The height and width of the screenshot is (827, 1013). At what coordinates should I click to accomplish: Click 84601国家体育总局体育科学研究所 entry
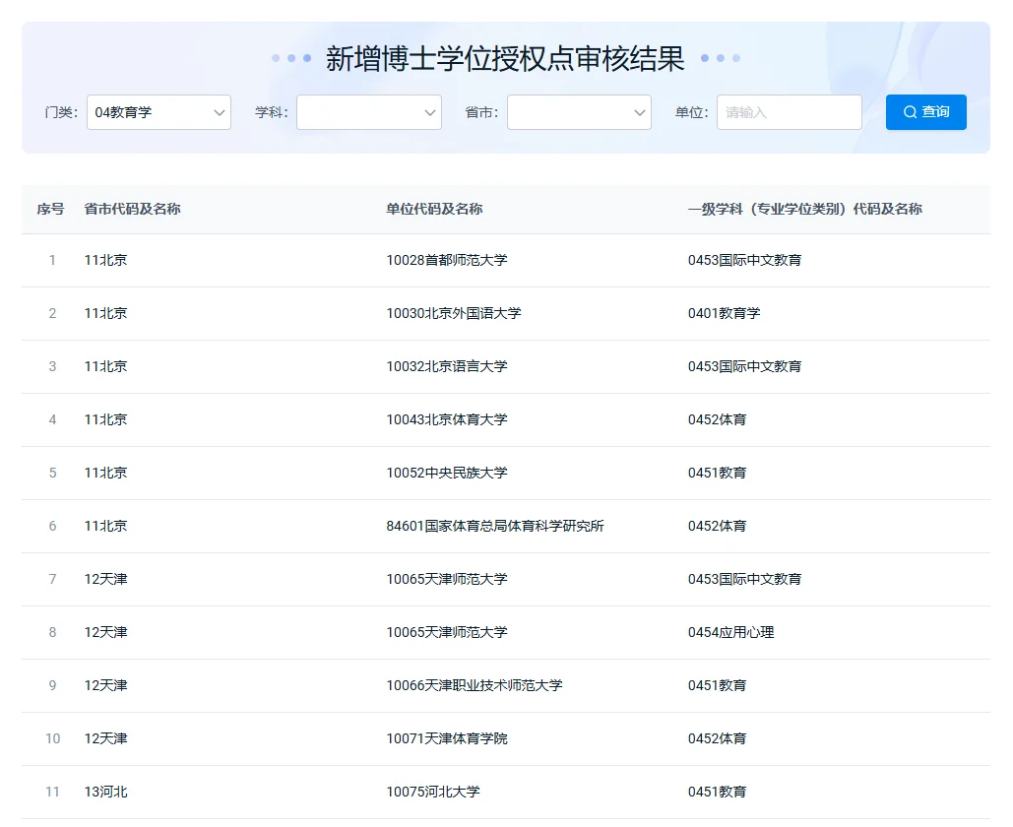(495, 527)
